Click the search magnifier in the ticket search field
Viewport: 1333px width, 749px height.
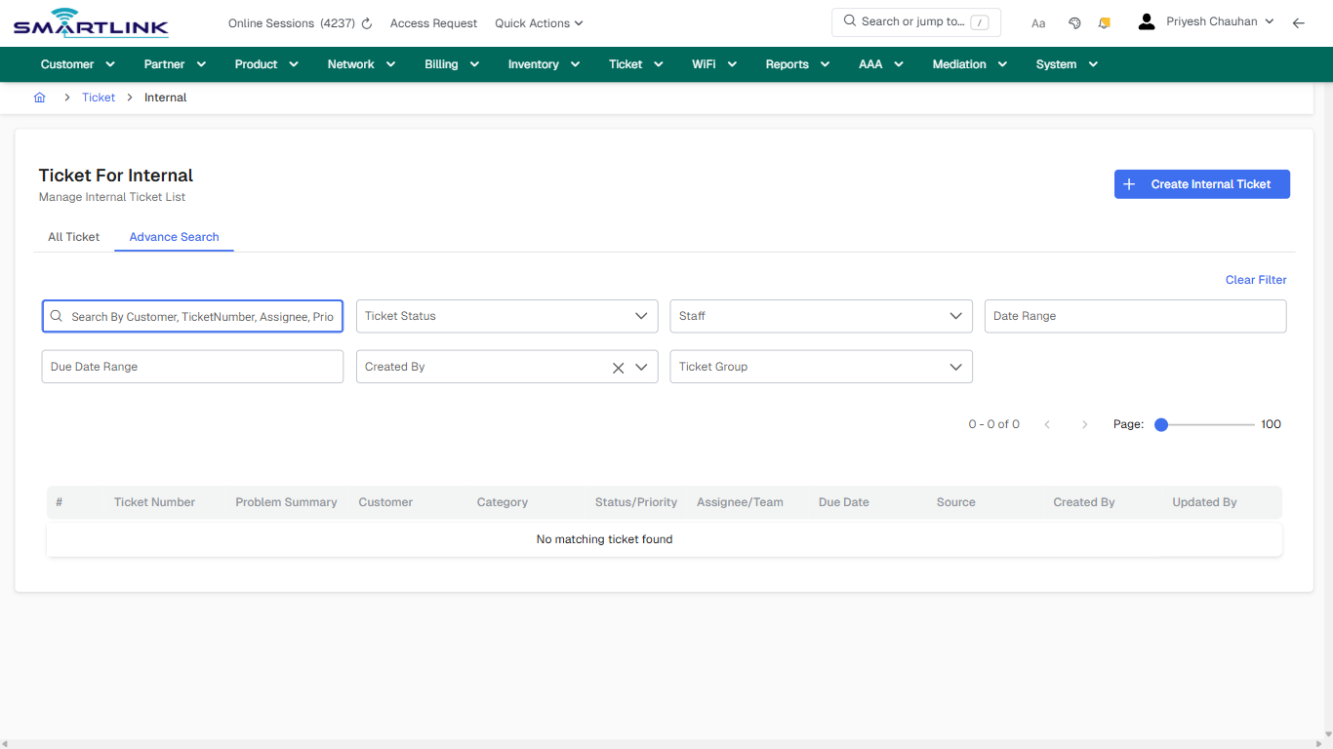pyautogui.click(x=56, y=316)
